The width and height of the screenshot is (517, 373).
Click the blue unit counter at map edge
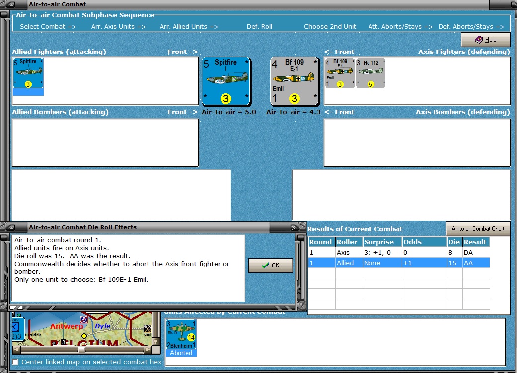[17, 329]
